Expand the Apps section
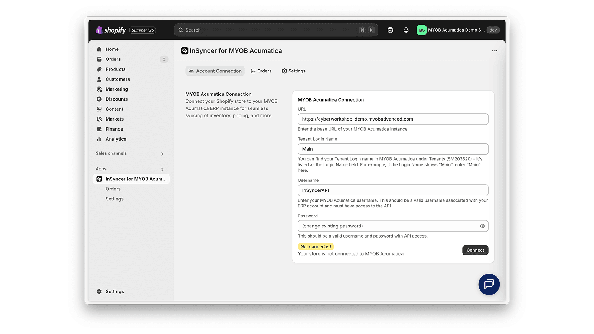 click(162, 169)
